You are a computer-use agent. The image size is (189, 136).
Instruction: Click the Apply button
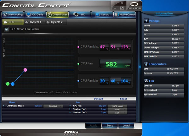[x=94, y=126]
